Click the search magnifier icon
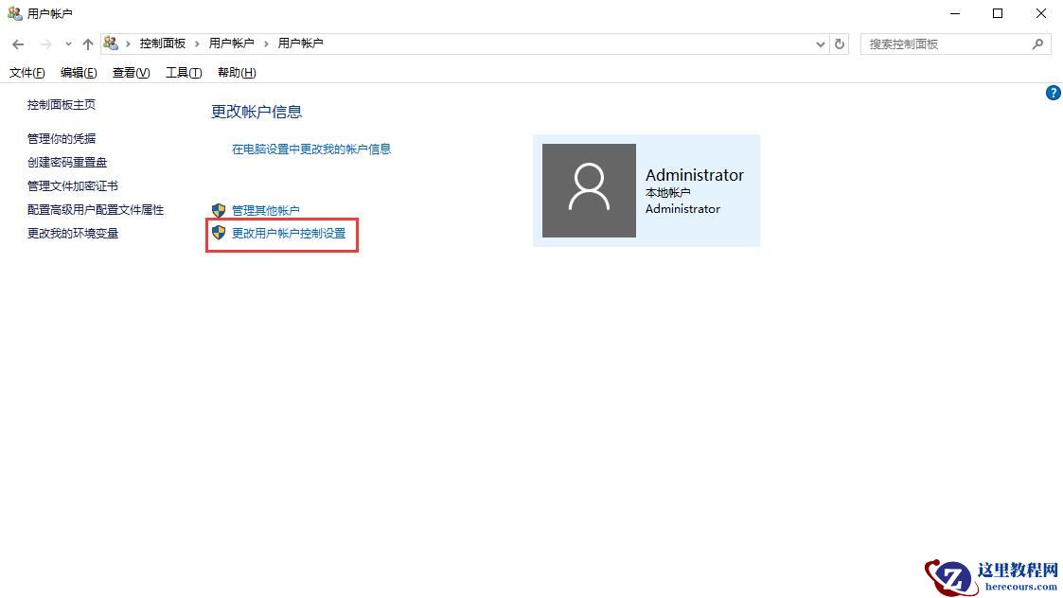 1038,44
